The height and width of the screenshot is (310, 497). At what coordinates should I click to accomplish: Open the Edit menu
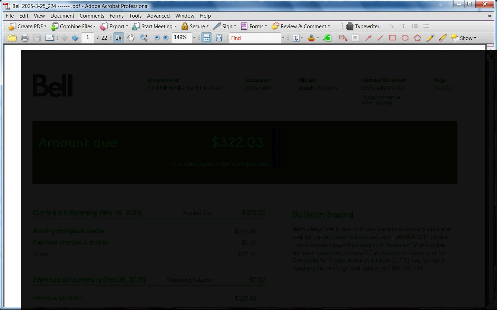point(24,16)
